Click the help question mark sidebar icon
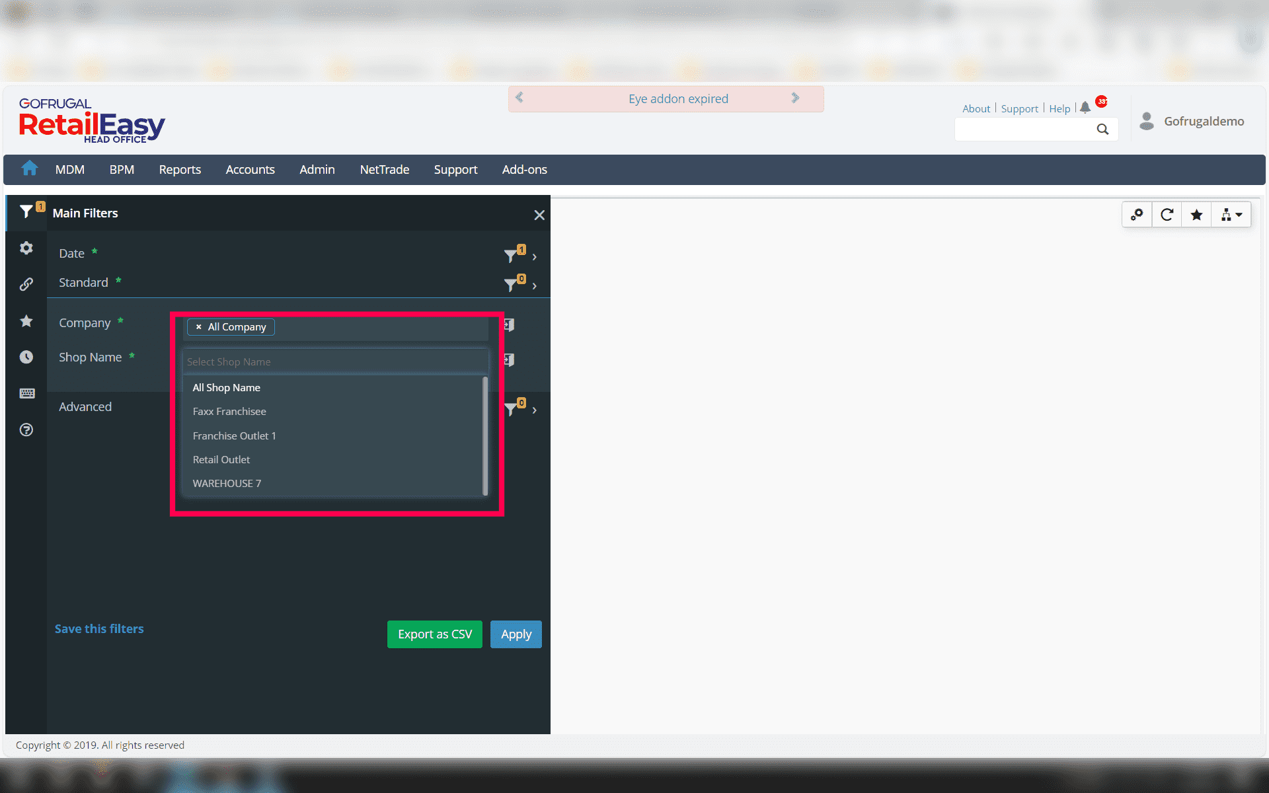This screenshot has width=1269, height=793. pos(26,430)
